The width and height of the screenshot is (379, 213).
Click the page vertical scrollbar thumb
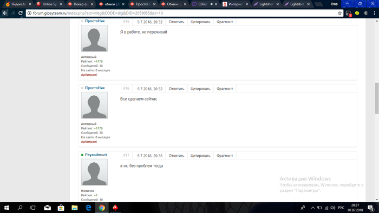[377, 98]
